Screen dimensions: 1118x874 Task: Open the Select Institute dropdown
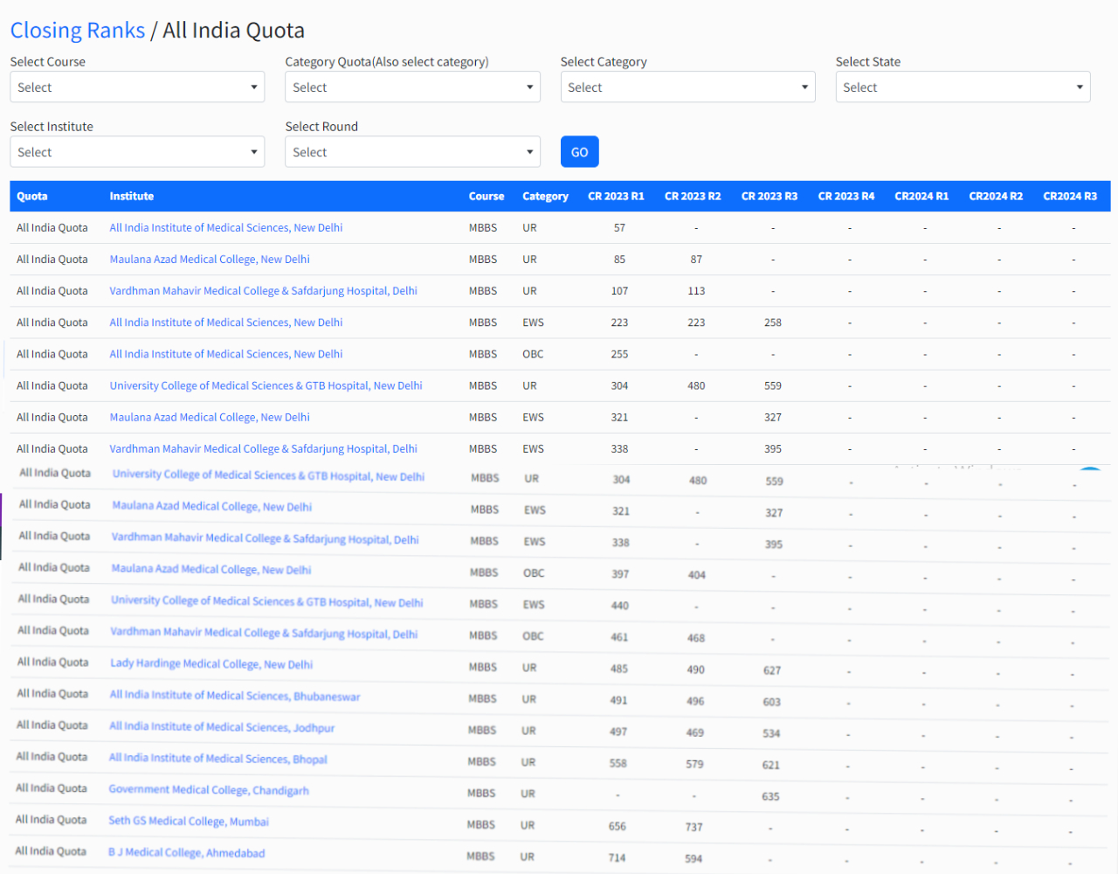[137, 152]
